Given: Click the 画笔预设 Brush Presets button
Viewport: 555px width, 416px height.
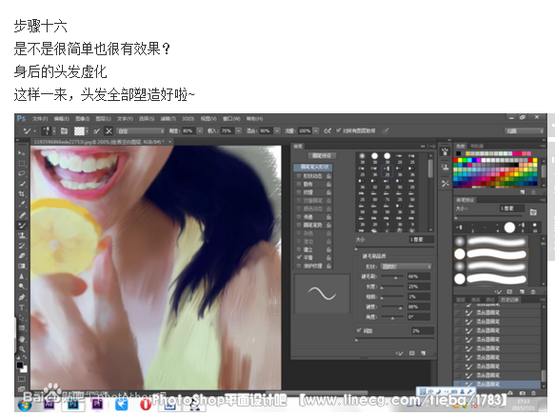Looking at the screenshot, I should pyautogui.click(x=322, y=155).
